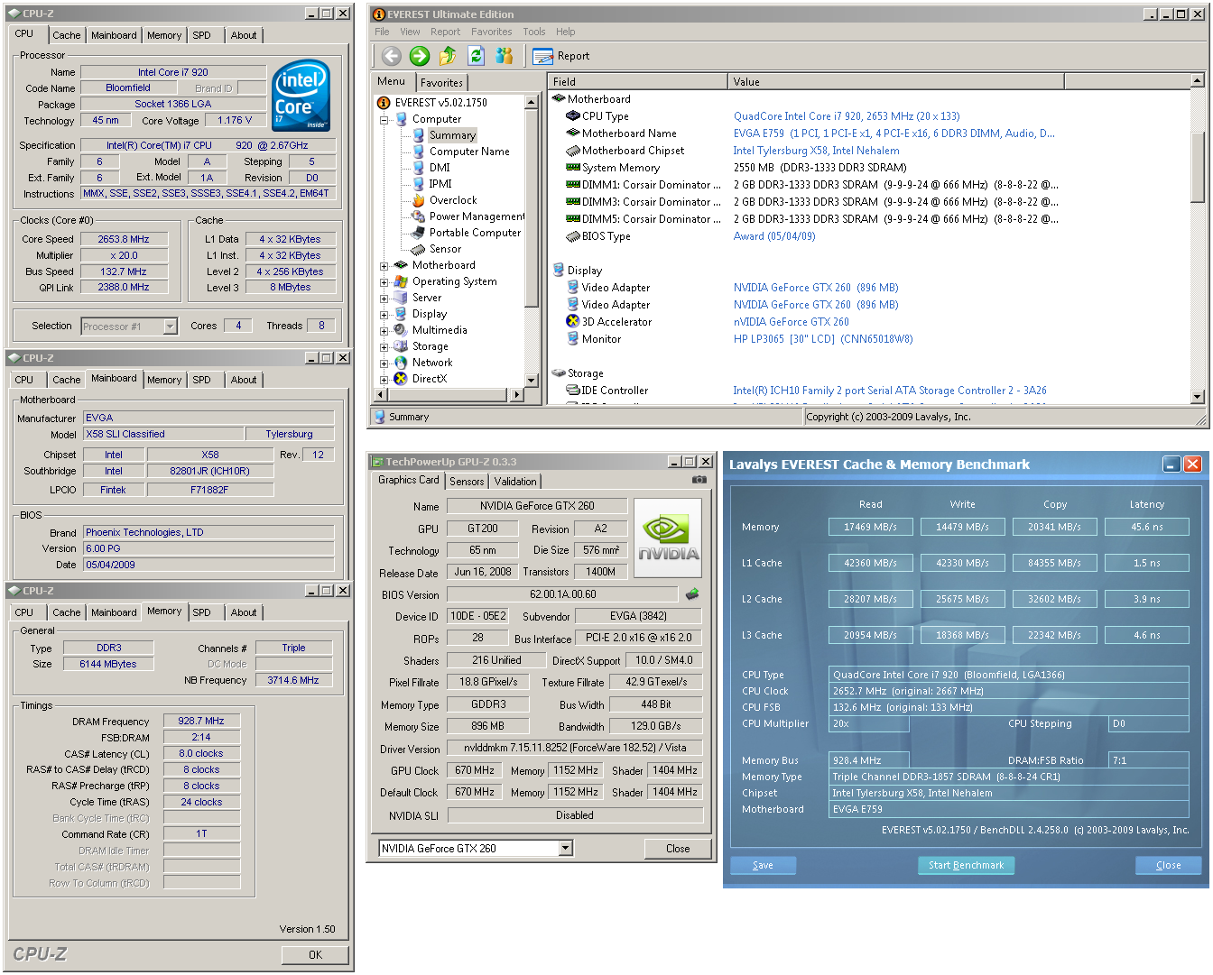Viewport: 1213px width, 975px height.
Task: Switch to the Validation tab in GPU-Z
Action: 515,482
